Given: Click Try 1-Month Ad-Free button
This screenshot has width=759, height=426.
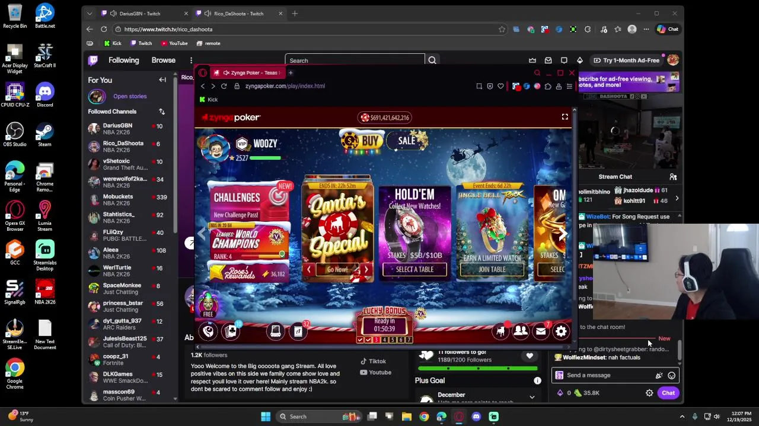Looking at the screenshot, I should (626, 60).
